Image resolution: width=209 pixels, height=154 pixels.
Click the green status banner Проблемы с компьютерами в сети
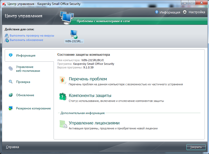(x=103, y=21)
